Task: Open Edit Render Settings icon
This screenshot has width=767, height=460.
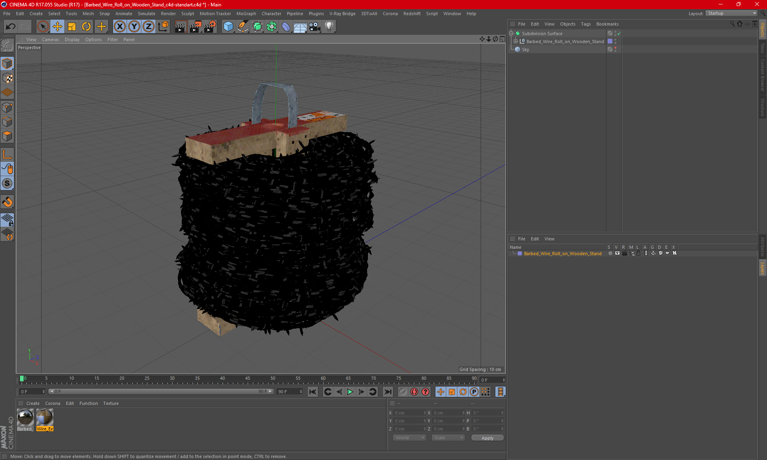Action: click(x=210, y=26)
